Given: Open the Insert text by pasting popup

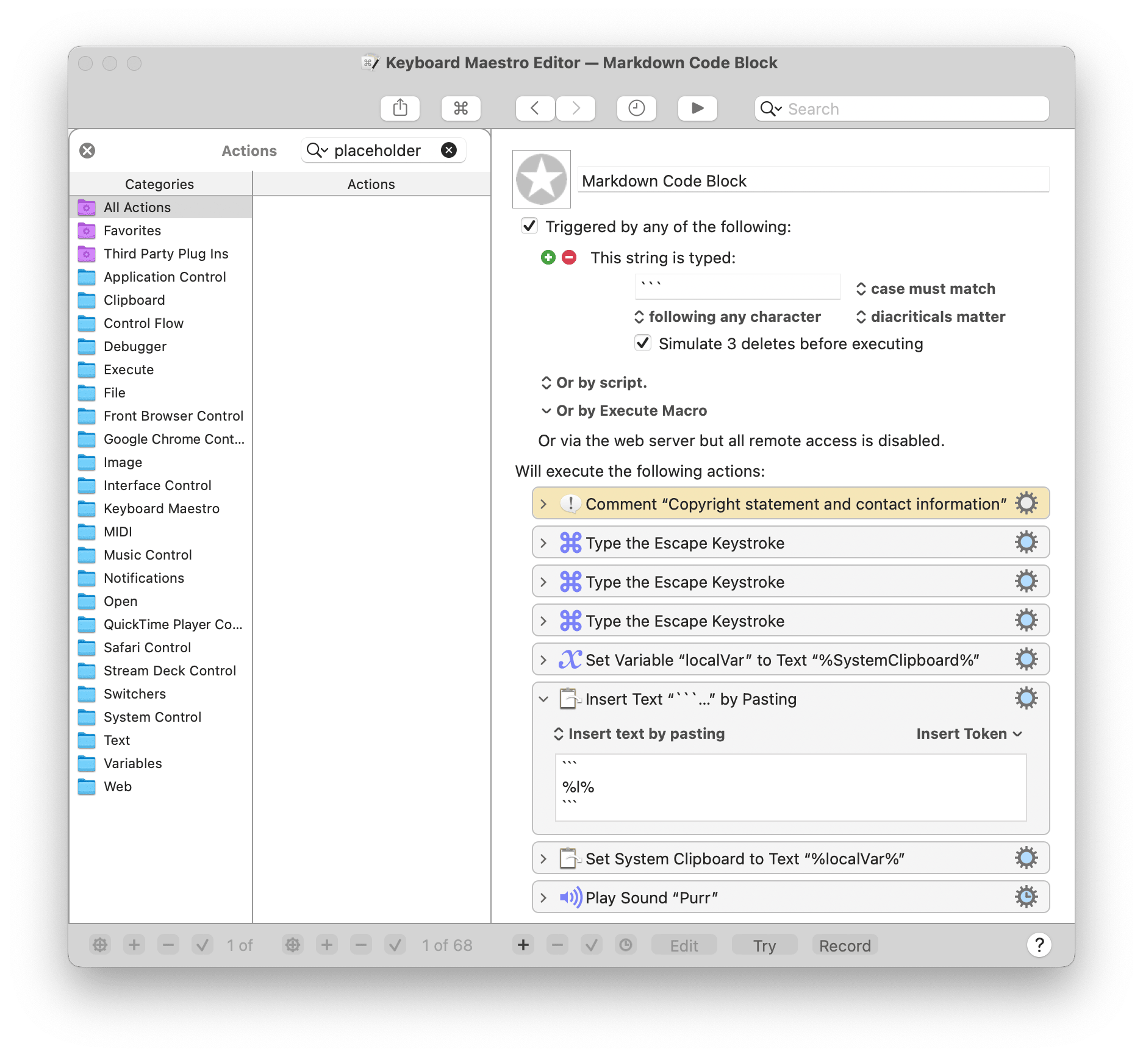Looking at the screenshot, I should [639, 733].
